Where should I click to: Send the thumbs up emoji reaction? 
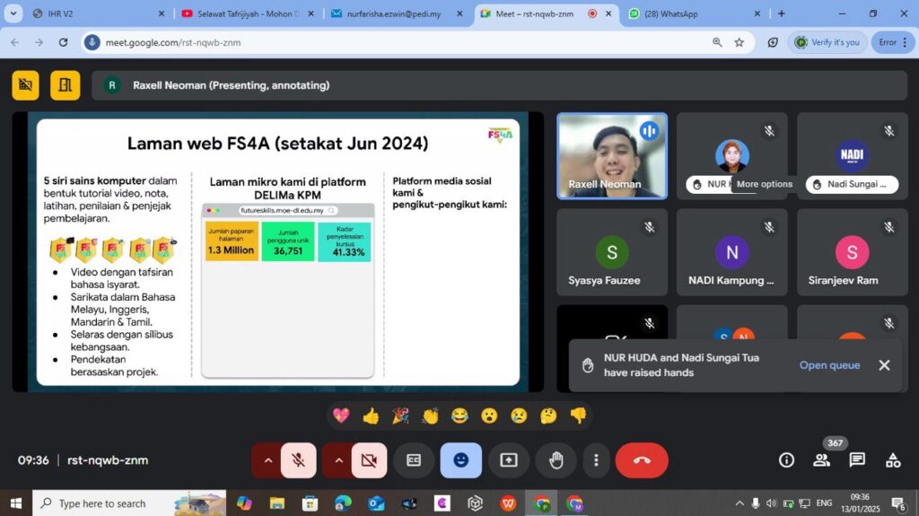click(371, 415)
